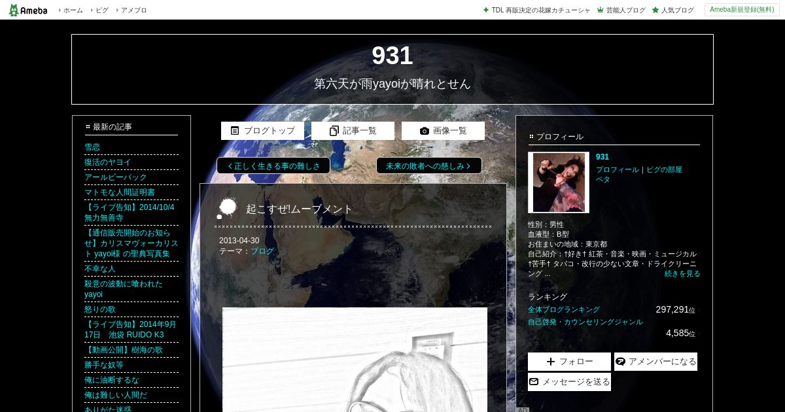Open 自己啓発・カウンセリングジャンル ranking link
The height and width of the screenshot is (412, 785).
pyautogui.click(x=585, y=322)
